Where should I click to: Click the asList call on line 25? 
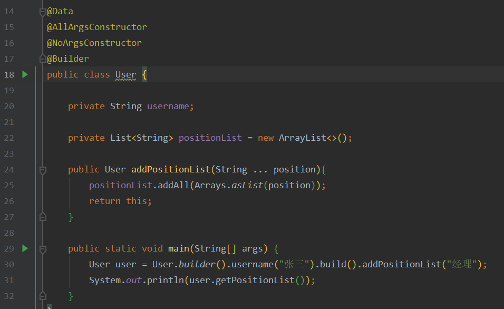coord(247,185)
